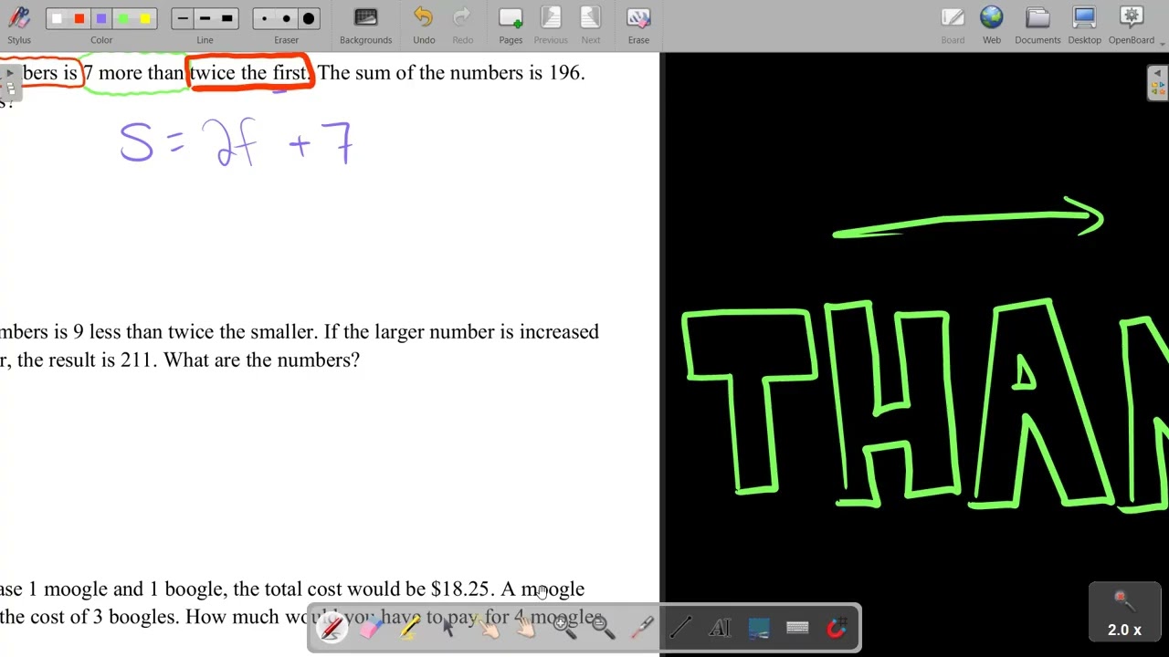The width and height of the screenshot is (1169, 657).
Task: Click the text 'The sum of the numbers is 196.'
Action: (x=451, y=73)
